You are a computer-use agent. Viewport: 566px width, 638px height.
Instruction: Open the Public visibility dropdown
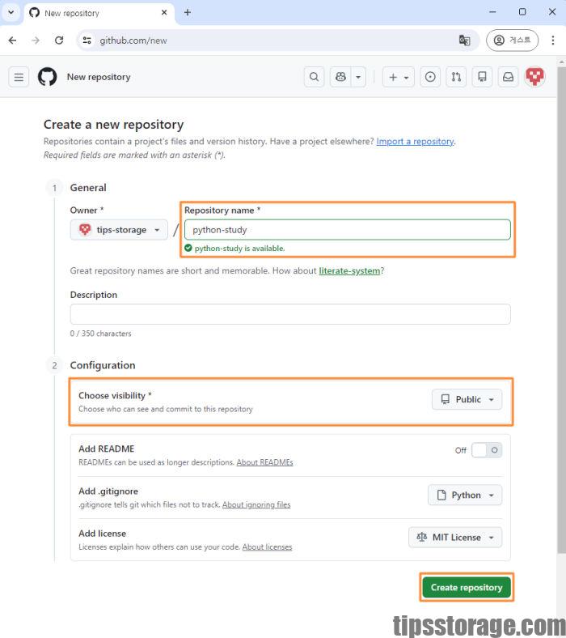467,400
